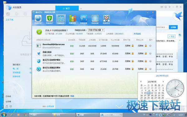Open the 网络连接 network connection icon

84,20
